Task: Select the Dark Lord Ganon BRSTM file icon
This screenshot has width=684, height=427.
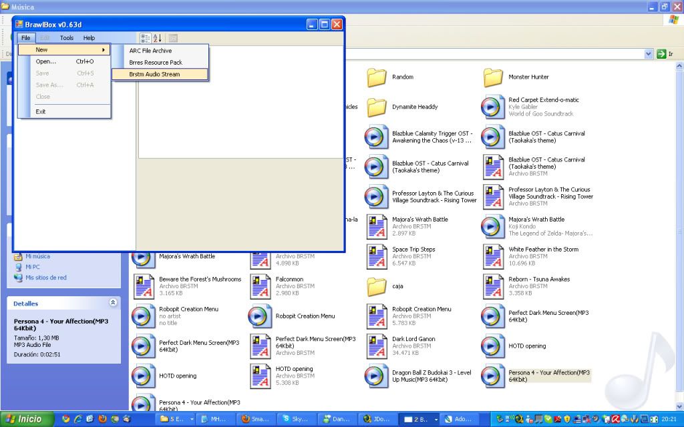Action: point(377,346)
